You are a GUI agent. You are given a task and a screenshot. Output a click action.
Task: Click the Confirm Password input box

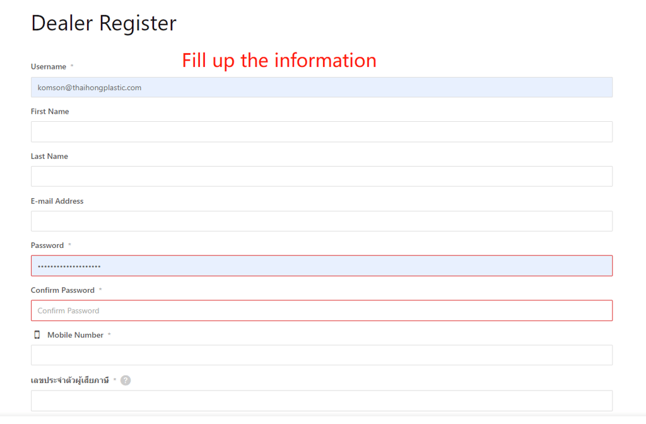click(321, 310)
